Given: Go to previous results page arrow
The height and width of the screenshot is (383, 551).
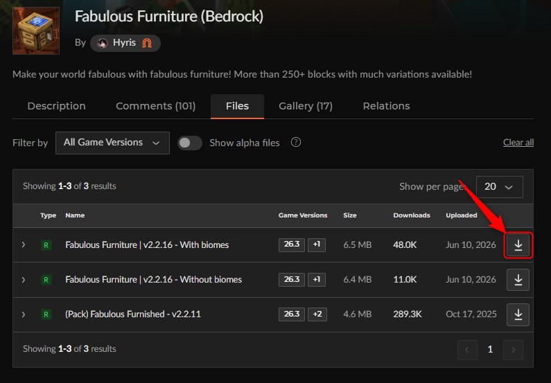Looking at the screenshot, I should [467, 350].
